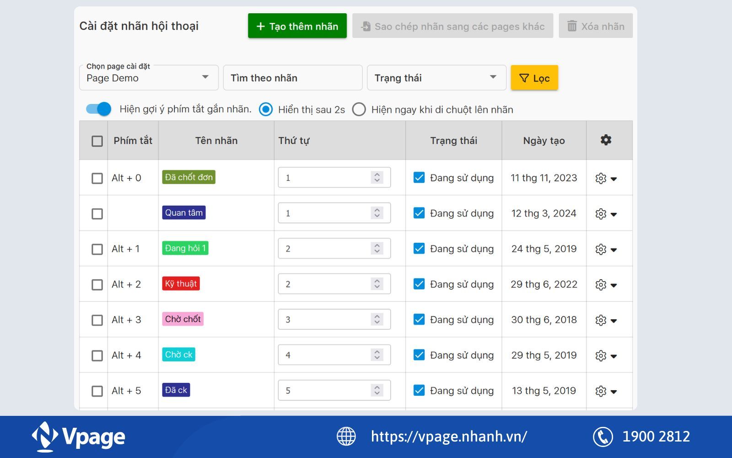Image resolution: width=732 pixels, height=458 pixels.
Task: Open the Trạng thái filter dropdown
Action: pos(436,77)
